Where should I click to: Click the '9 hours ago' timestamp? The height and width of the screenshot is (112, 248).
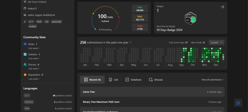pos(215,102)
